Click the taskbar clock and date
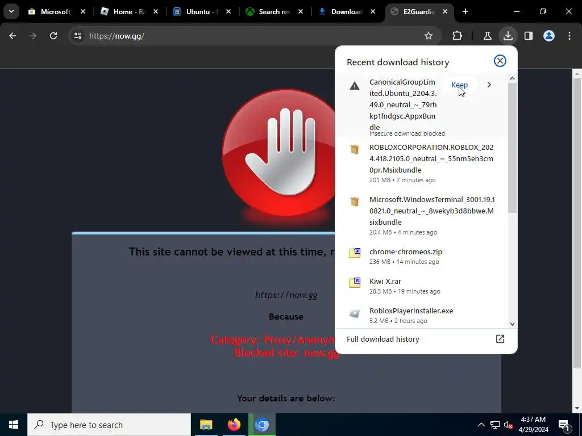The width and height of the screenshot is (582, 436). pos(533,425)
